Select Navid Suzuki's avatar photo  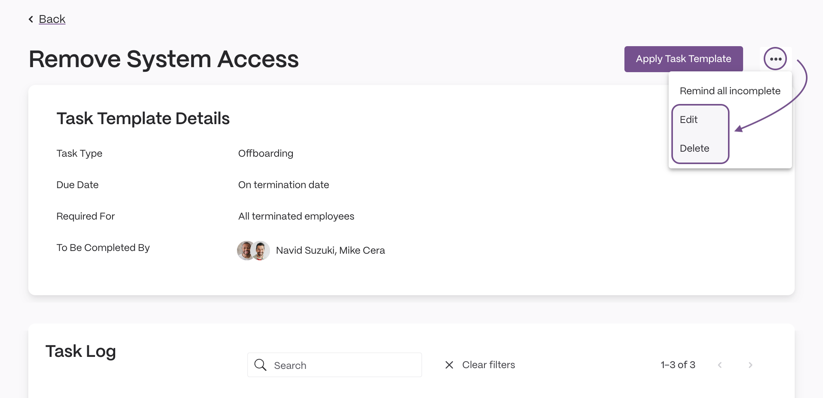tap(246, 250)
